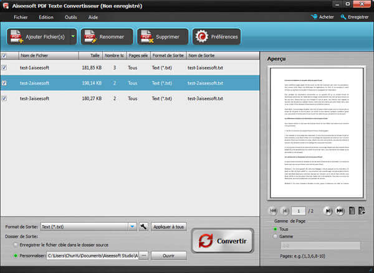Go to the previous preview page
The image size is (374, 273).
point(285,211)
